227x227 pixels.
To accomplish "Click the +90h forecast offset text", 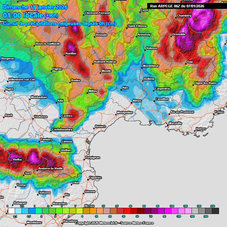I will (x=51, y=15).
